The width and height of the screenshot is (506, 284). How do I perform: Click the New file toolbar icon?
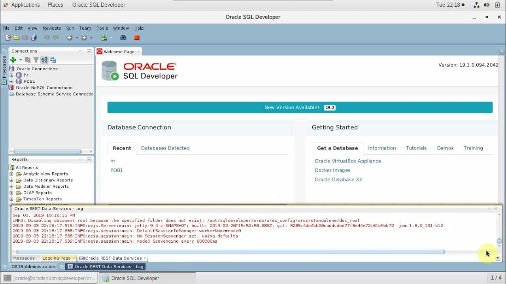pos(8,37)
